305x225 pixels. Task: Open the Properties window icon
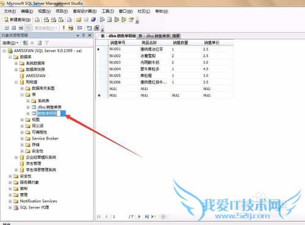[131, 20]
